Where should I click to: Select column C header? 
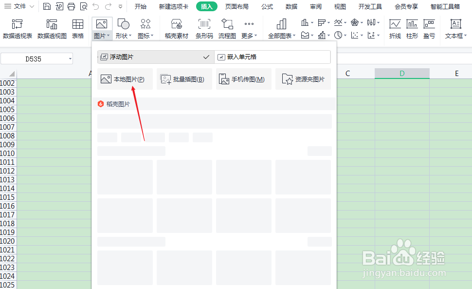point(348,74)
